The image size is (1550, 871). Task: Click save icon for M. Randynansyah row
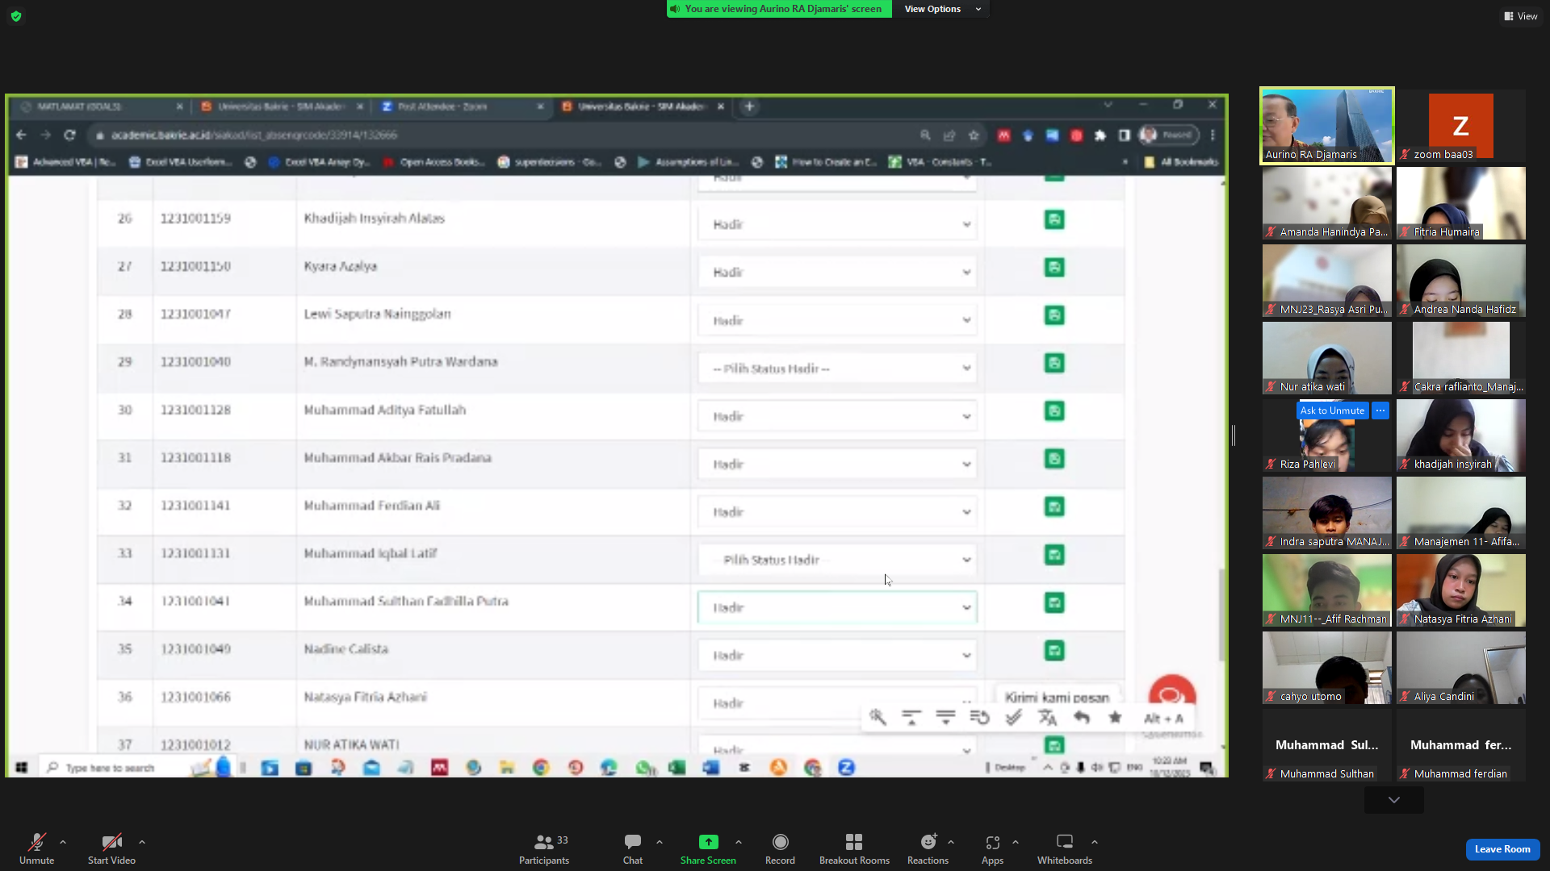coord(1054,363)
